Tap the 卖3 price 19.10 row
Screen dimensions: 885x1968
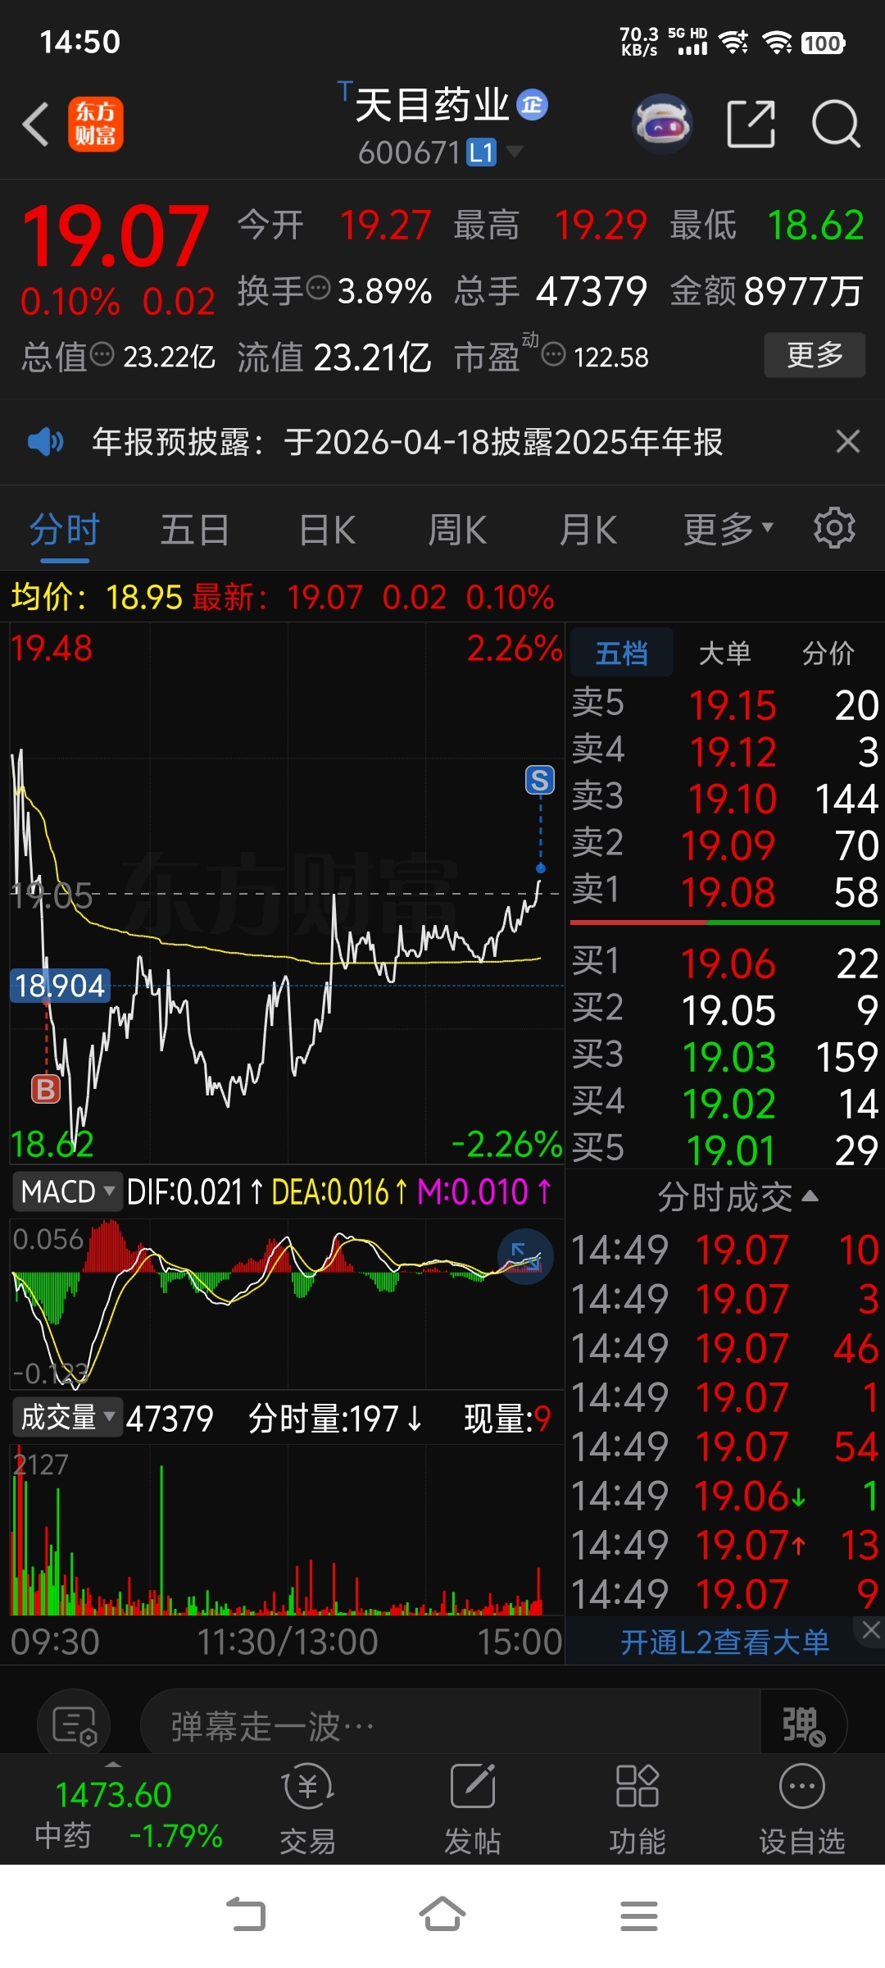click(725, 798)
